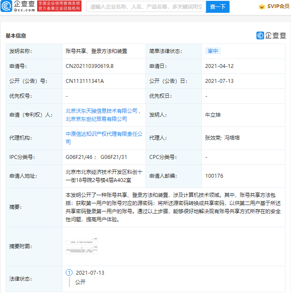Click the numbered circle 1 timeline marker
This screenshot has width=291, height=293.
click(x=69, y=272)
